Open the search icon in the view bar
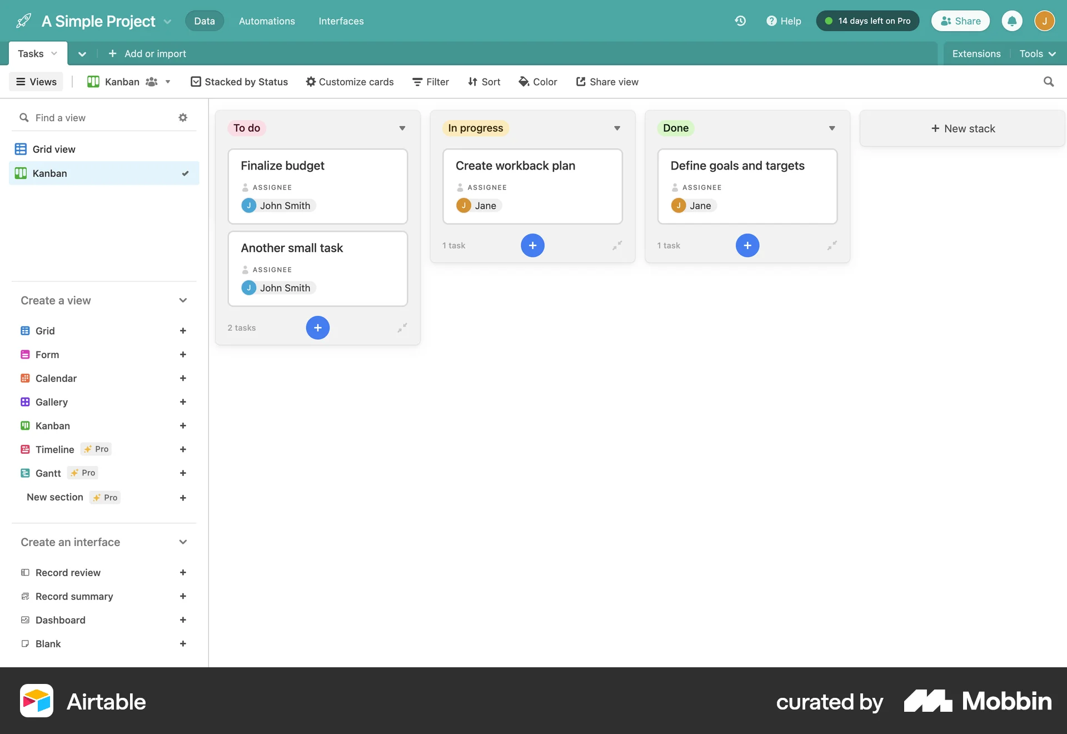 1048,82
